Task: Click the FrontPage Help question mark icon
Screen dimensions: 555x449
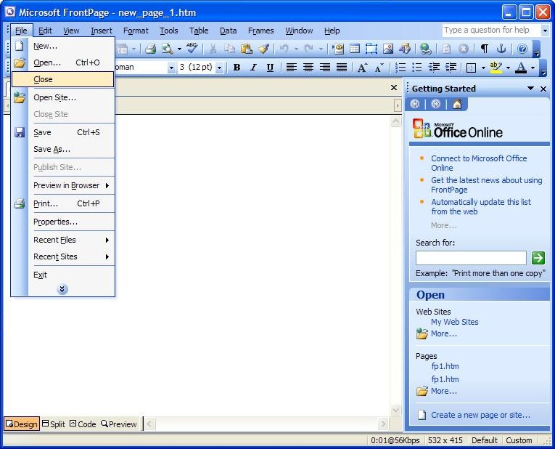Action: pyautogui.click(x=522, y=49)
